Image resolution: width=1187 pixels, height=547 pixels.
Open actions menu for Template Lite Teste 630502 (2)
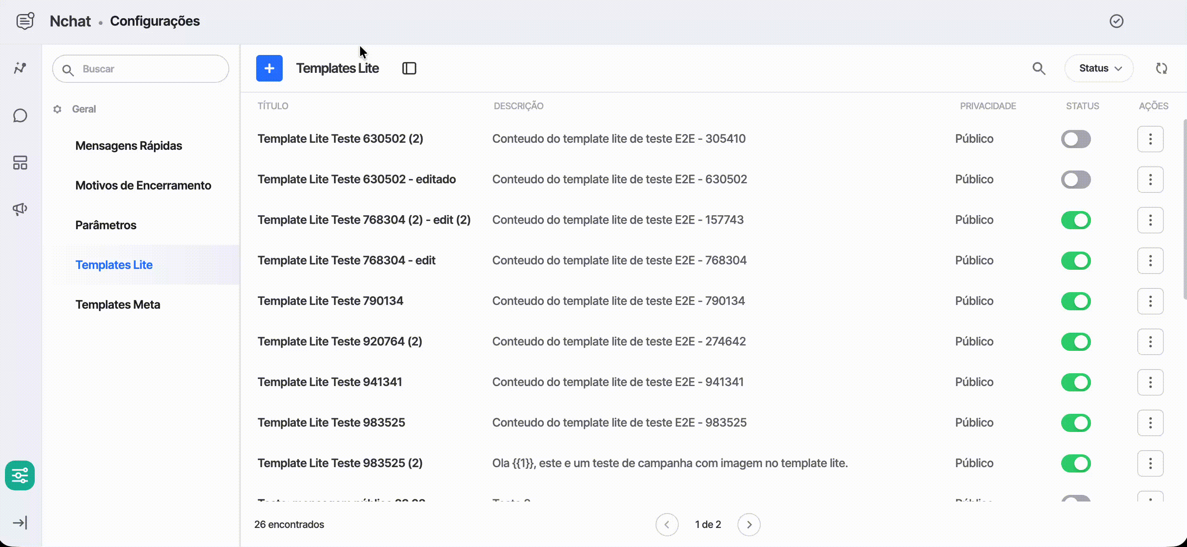pyautogui.click(x=1150, y=139)
